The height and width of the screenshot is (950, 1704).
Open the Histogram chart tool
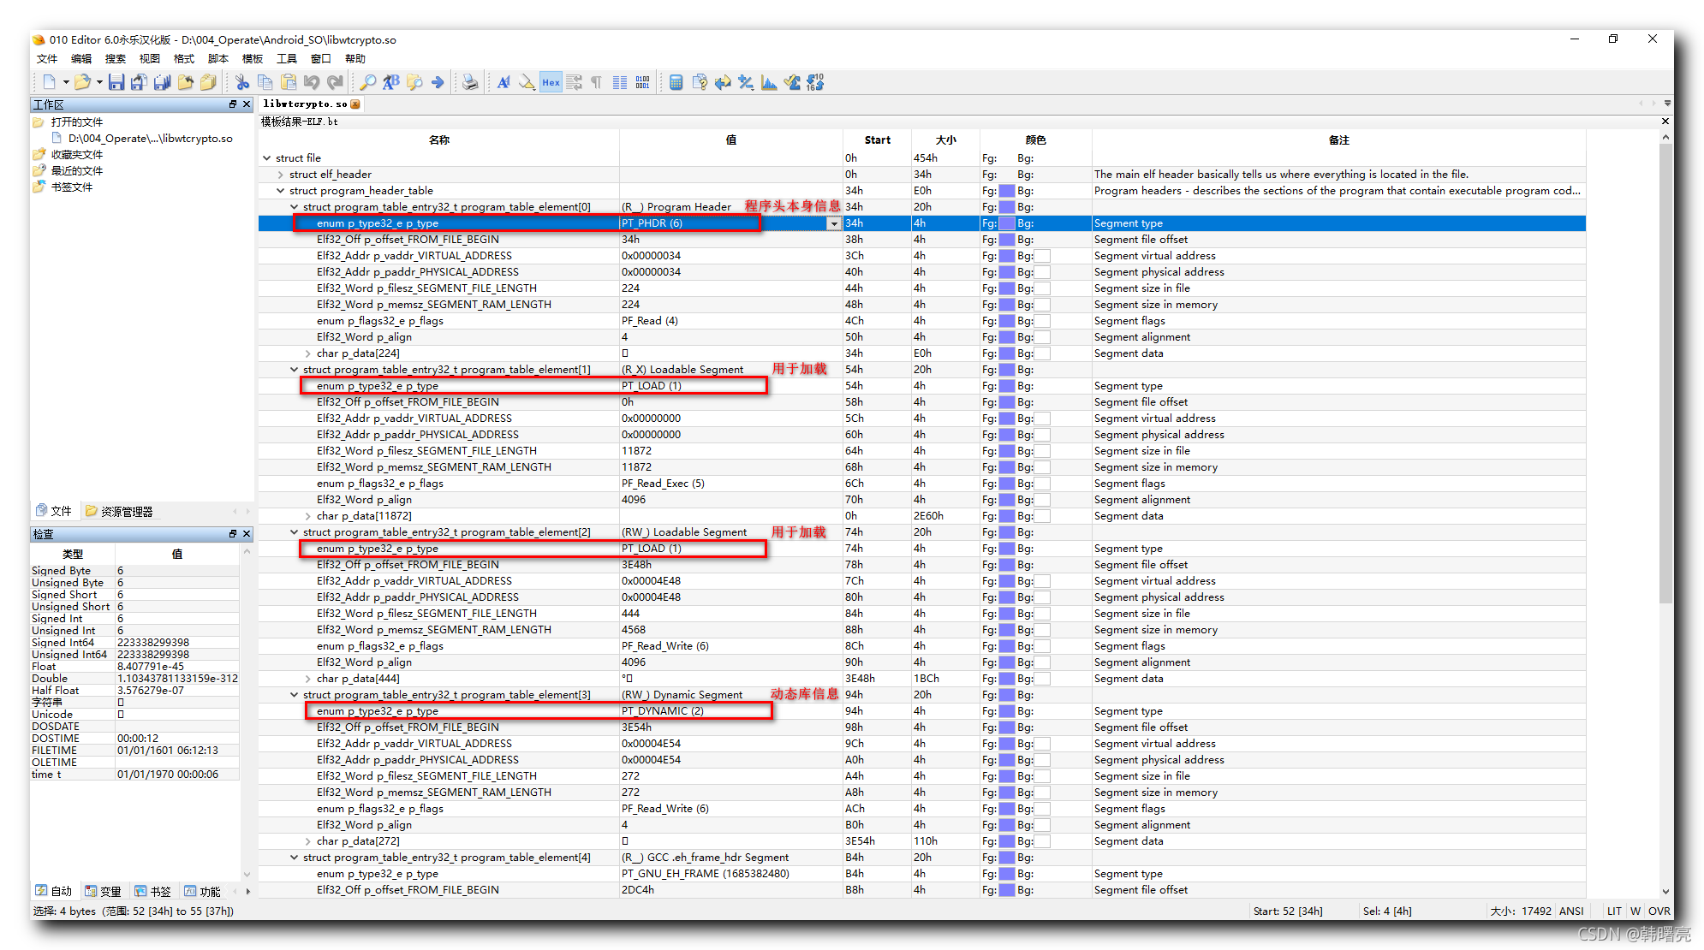tap(769, 82)
